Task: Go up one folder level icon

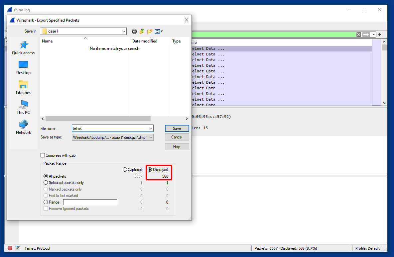Action: point(142,31)
